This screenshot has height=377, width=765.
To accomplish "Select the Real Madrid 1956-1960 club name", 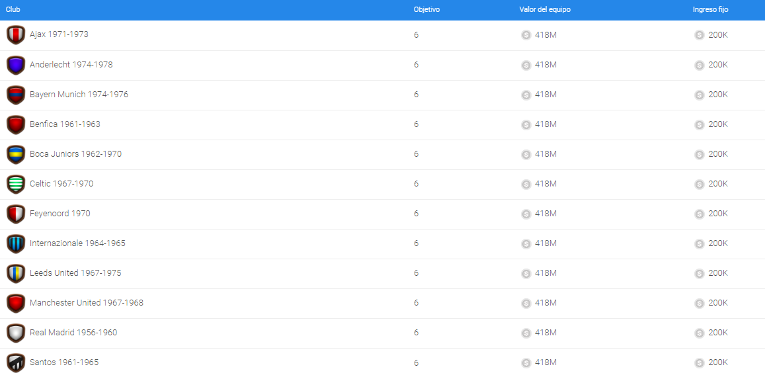I will click(x=73, y=333).
